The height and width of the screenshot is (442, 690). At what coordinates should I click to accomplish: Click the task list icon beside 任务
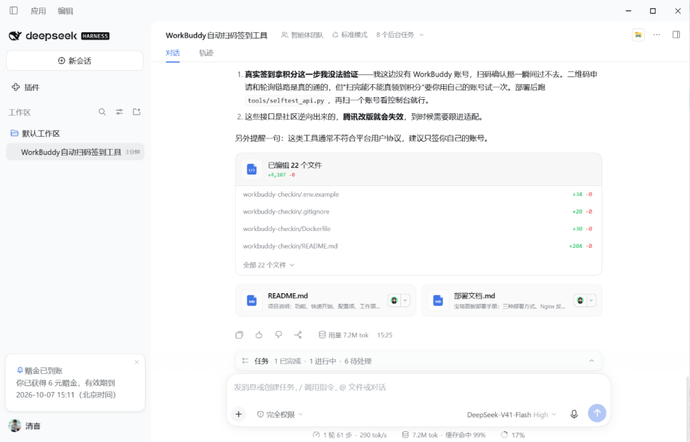click(245, 361)
